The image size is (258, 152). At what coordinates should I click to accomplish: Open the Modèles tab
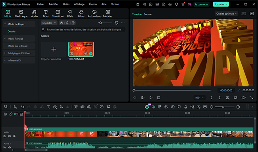click(108, 13)
